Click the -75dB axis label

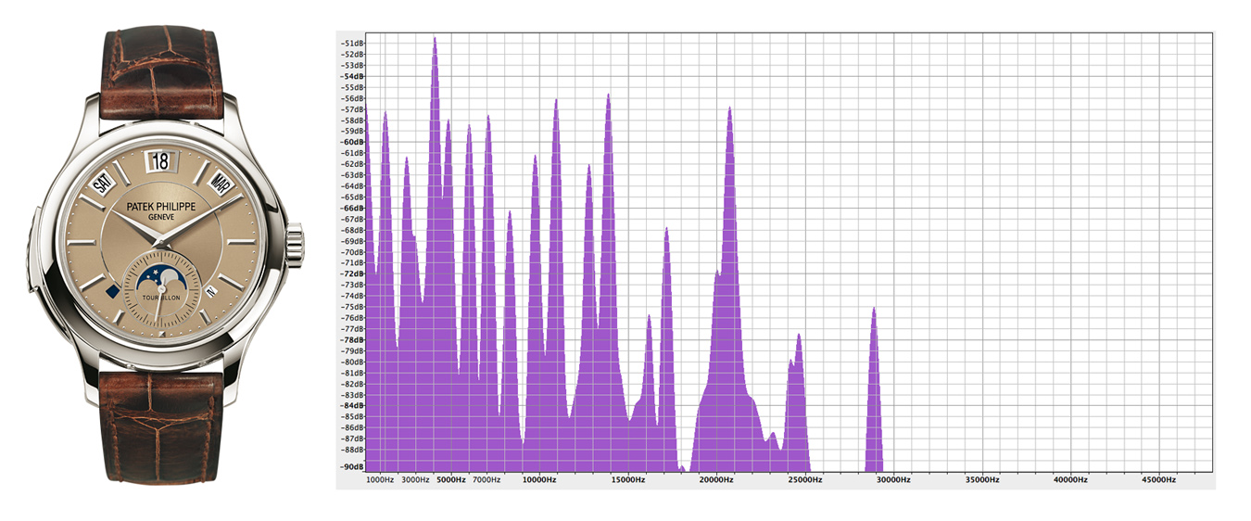[351, 307]
